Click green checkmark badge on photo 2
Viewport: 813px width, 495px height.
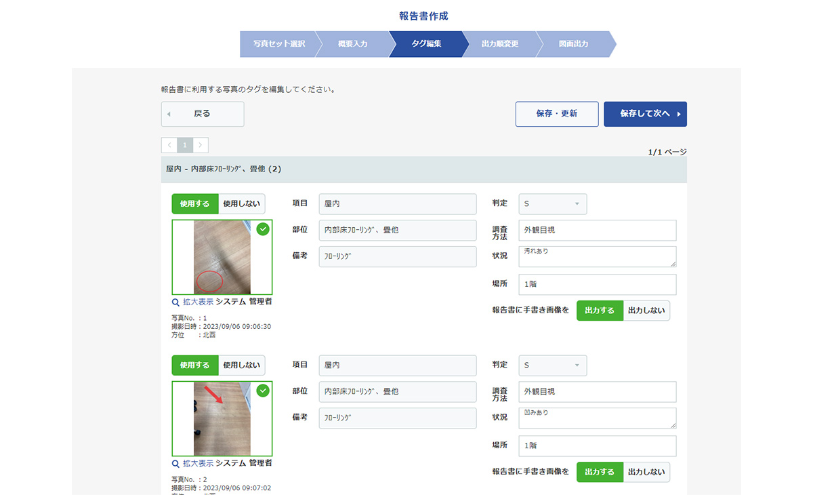click(263, 391)
